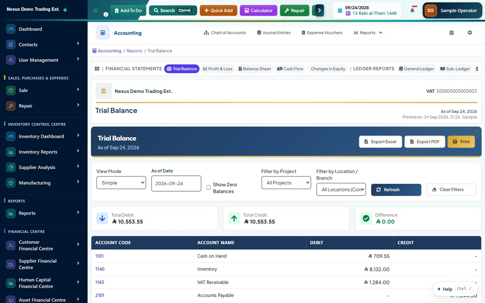Click the Export Excel button
The image size is (485, 303).
(x=380, y=142)
